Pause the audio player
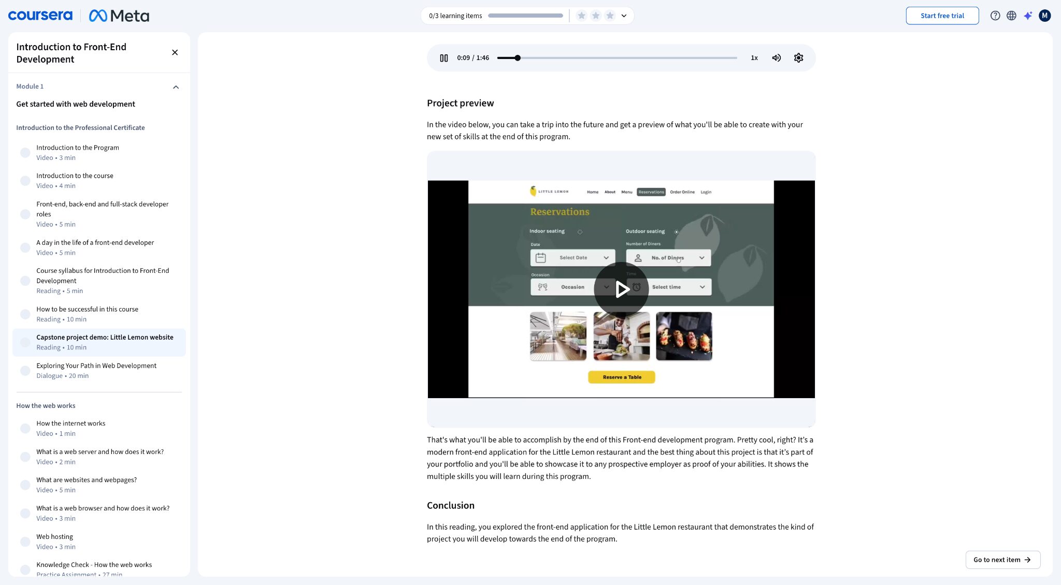 pyautogui.click(x=443, y=58)
